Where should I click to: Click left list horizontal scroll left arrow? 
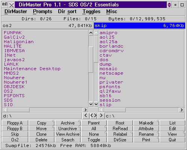tap(5, 110)
